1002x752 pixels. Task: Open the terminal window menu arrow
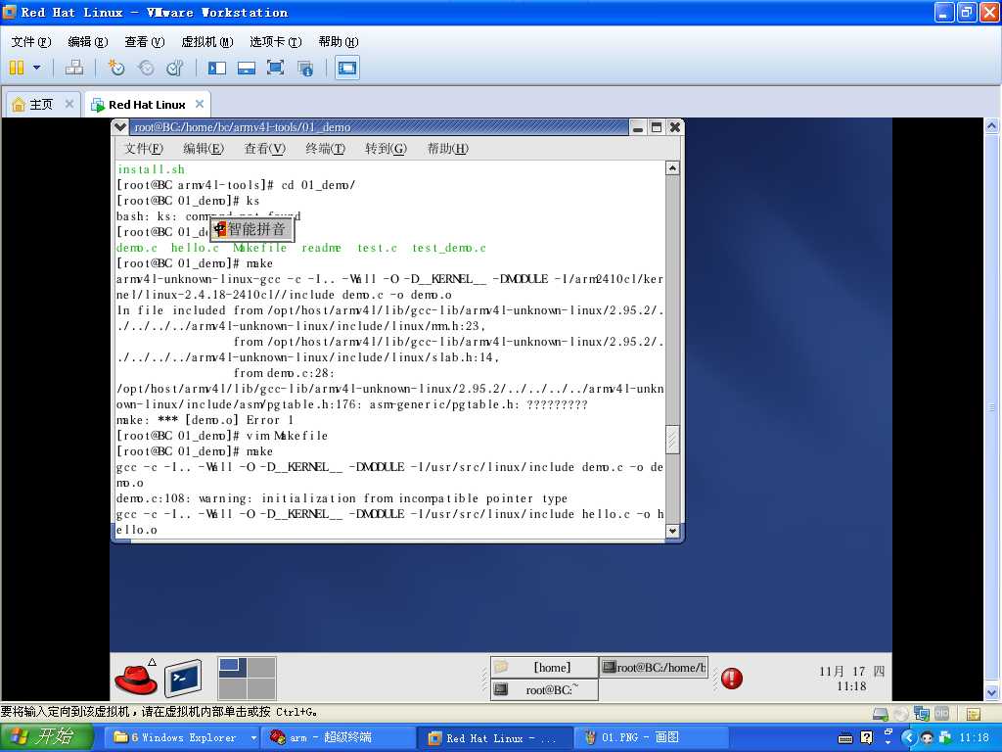[x=119, y=126]
